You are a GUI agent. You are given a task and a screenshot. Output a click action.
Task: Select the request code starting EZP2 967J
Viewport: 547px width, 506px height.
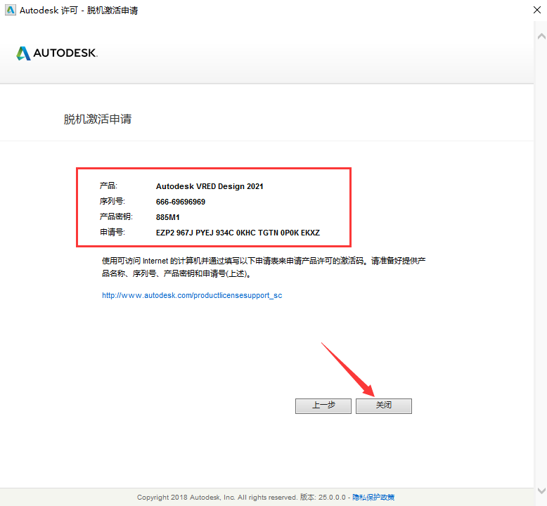[x=238, y=233]
